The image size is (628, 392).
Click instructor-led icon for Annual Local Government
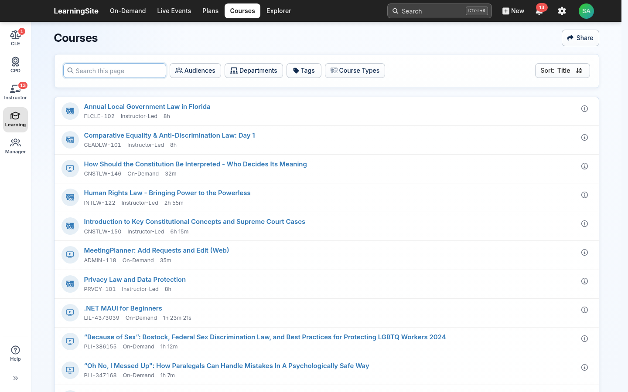click(70, 111)
